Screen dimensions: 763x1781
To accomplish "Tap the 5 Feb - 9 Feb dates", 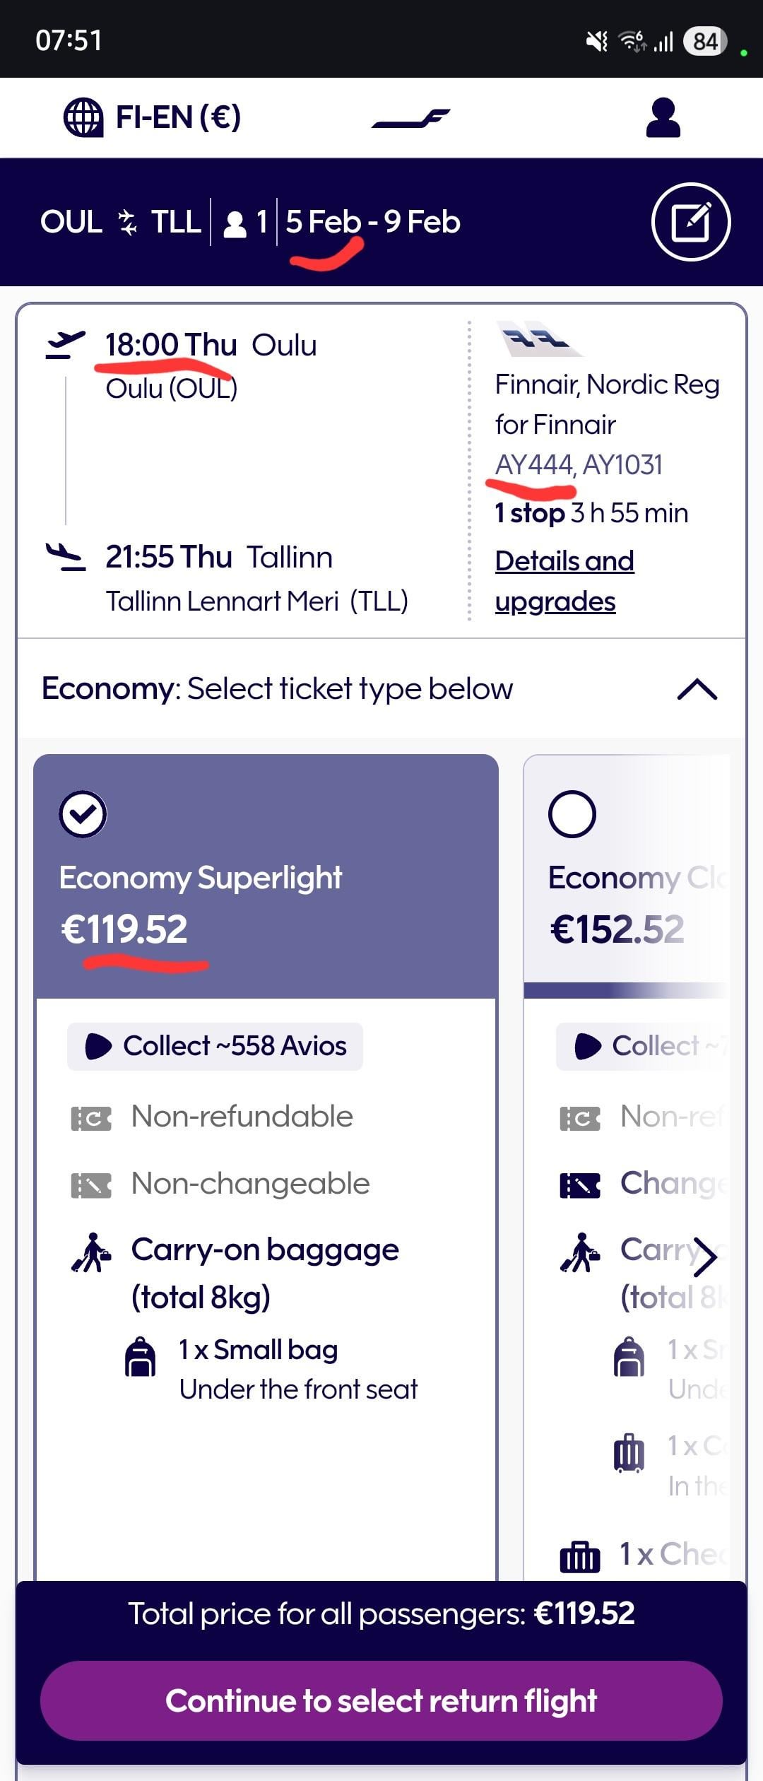I will [x=373, y=222].
